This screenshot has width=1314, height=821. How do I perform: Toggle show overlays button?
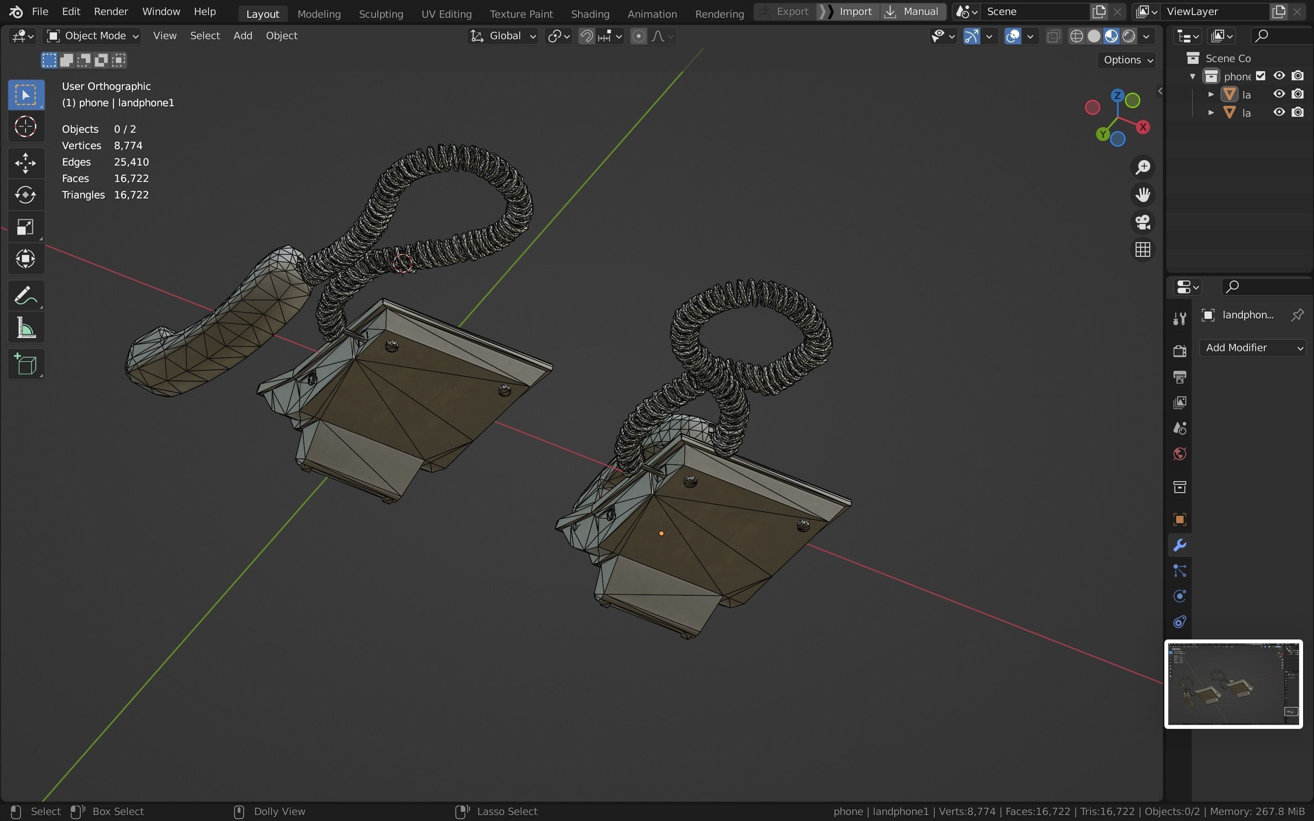pos(1013,36)
